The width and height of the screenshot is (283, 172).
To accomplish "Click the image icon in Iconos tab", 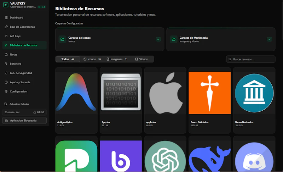I will pyautogui.click(x=85, y=59).
